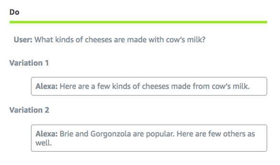
Task: Click the "Alexa:" label in Variation 2
Action: point(46,134)
